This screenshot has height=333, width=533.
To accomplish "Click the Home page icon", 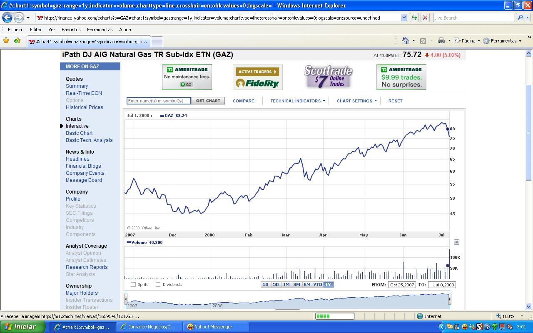I will 406,41.
